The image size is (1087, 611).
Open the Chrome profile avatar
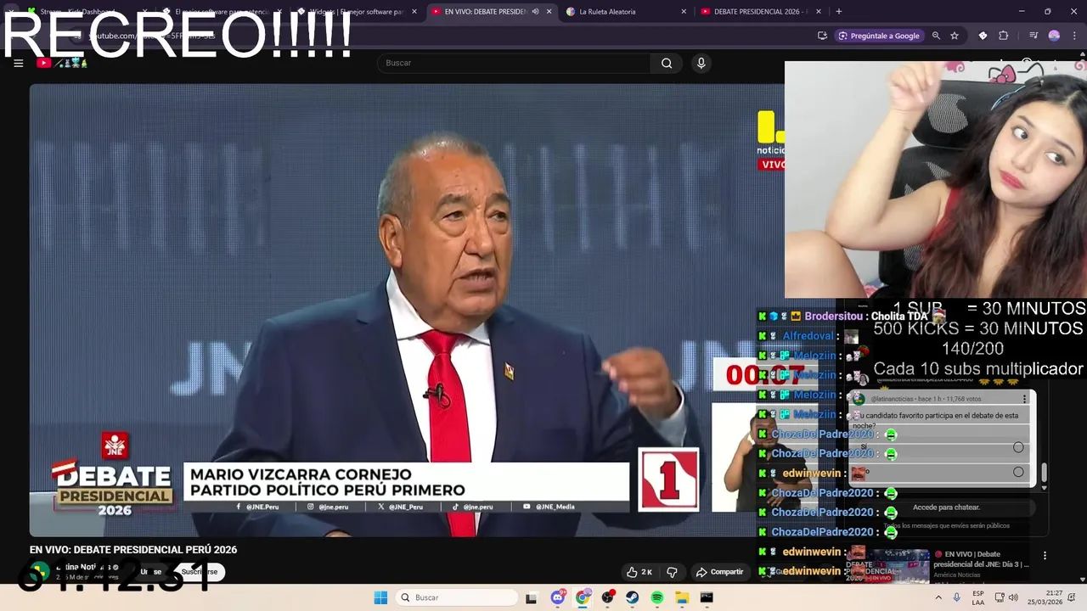pos(1054,36)
